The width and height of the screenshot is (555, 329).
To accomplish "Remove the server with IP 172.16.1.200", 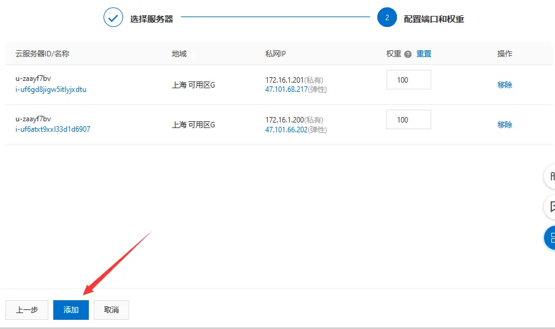I will click(x=505, y=124).
